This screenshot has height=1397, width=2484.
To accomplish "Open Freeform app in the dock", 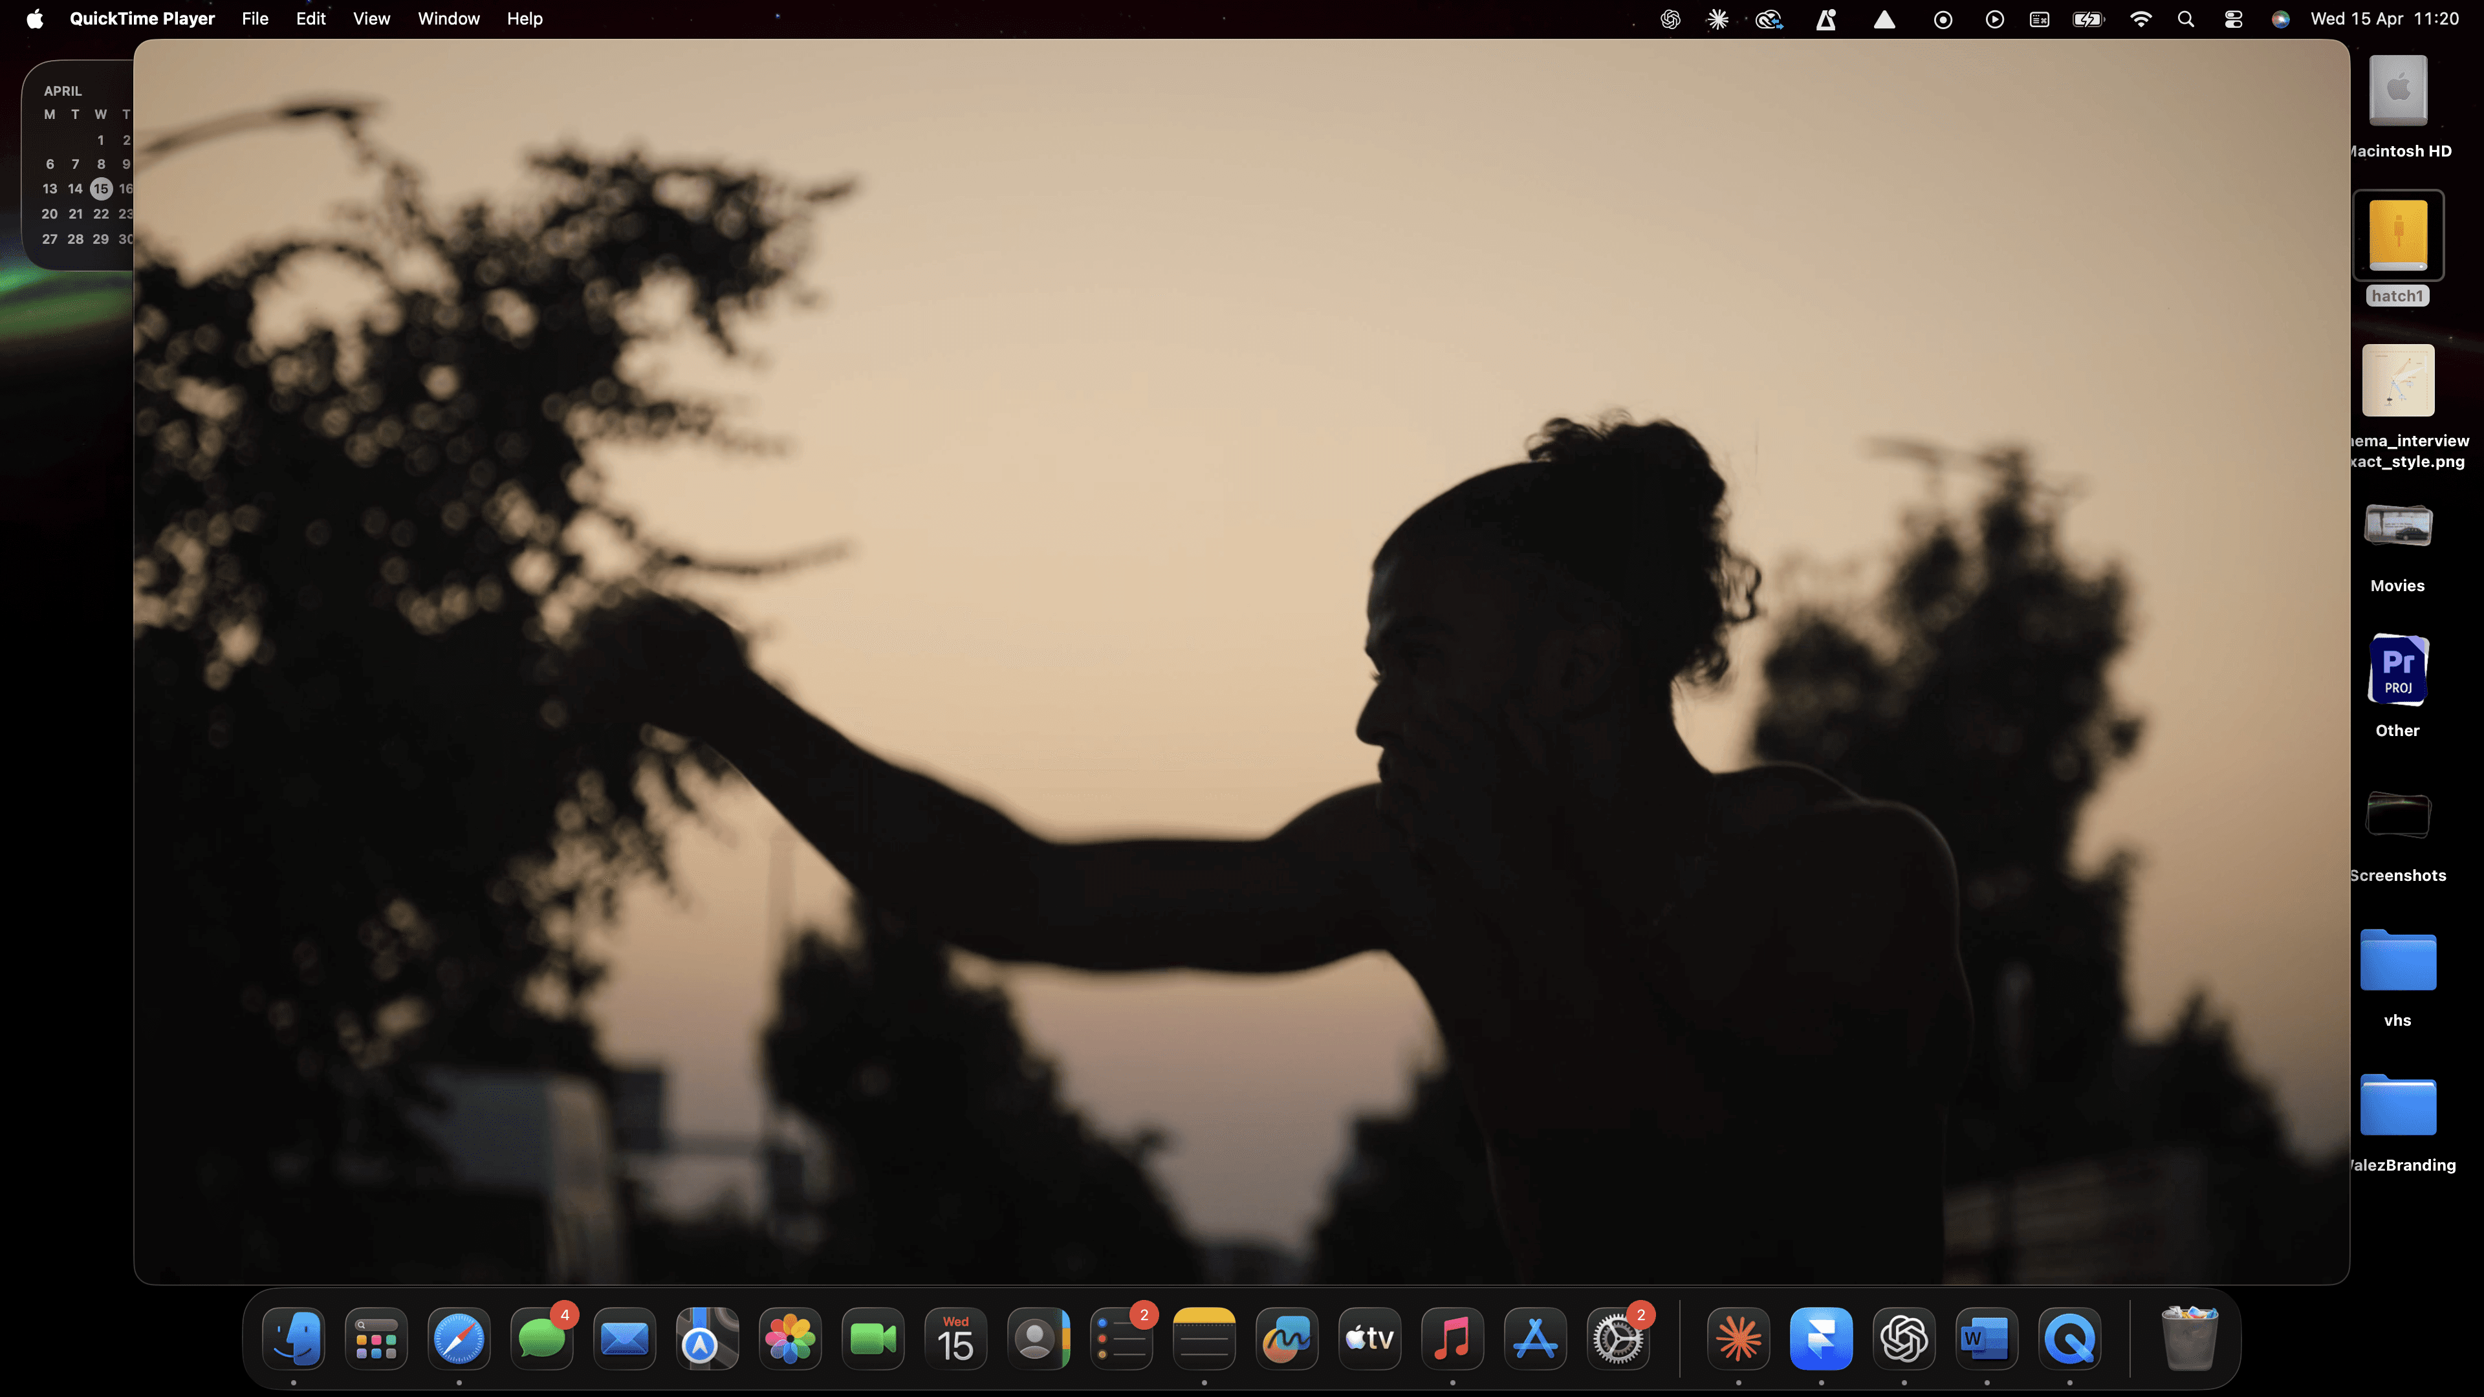I will [1287, 1338].
